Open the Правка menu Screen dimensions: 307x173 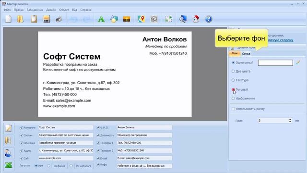click(19, 10)
